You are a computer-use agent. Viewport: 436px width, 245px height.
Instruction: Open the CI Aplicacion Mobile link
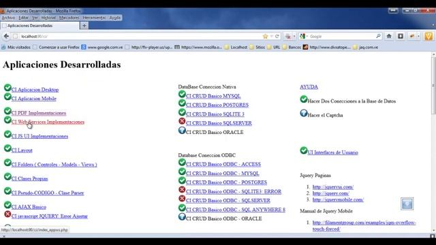pyautogui.click(x=33, y=99)
